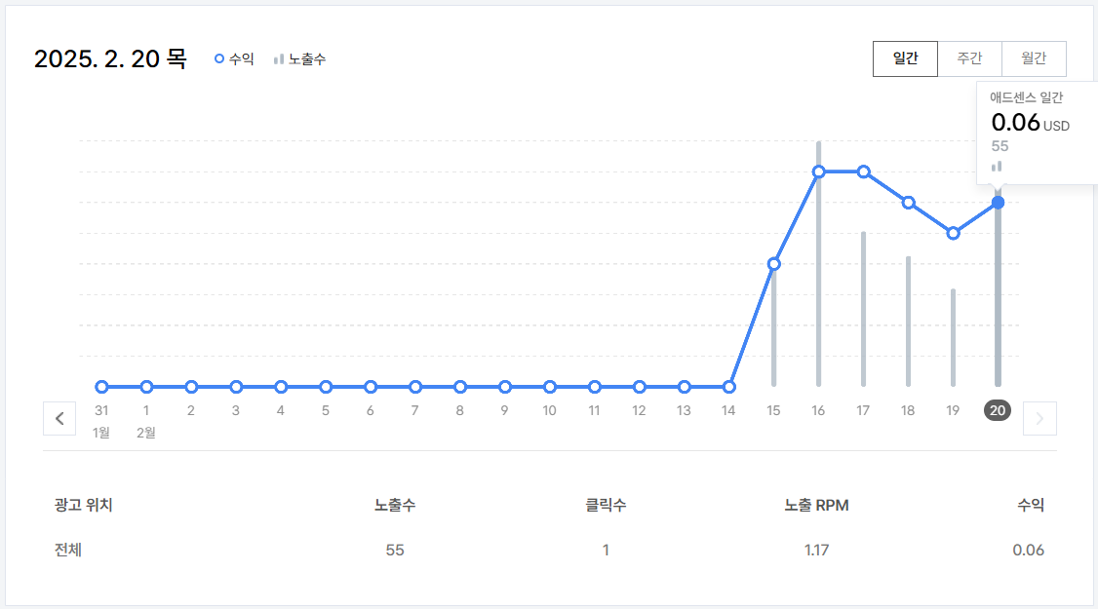
Task: Click the 노출수 column header in table
Action: tap(395, 505)
